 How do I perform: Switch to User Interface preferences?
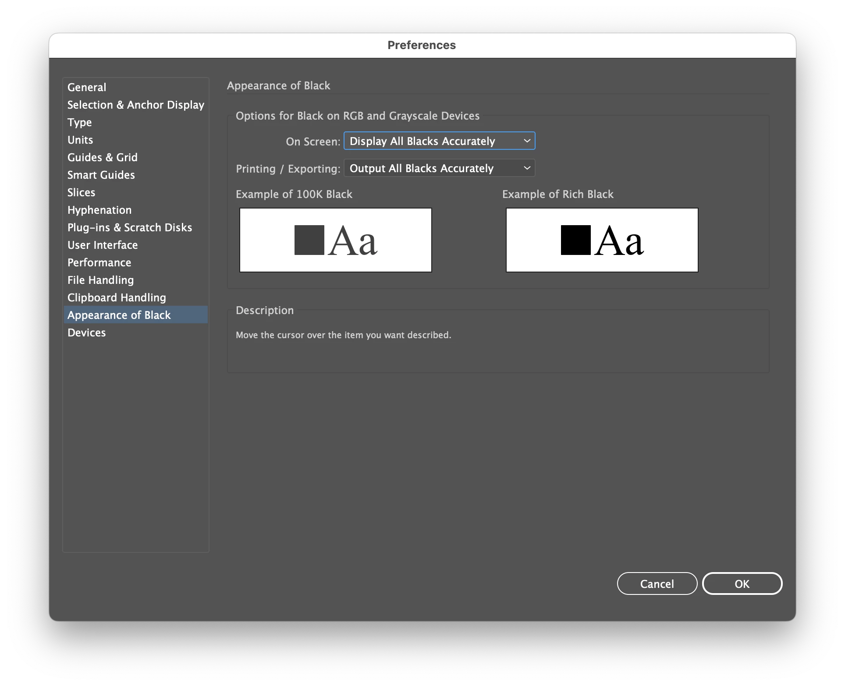click(103, 245)
